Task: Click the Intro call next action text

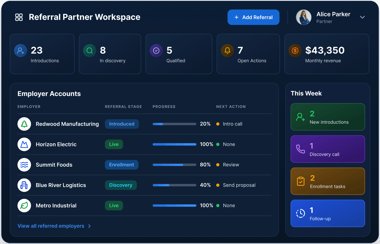Action: pyautogui.click(x=232, y=124)
